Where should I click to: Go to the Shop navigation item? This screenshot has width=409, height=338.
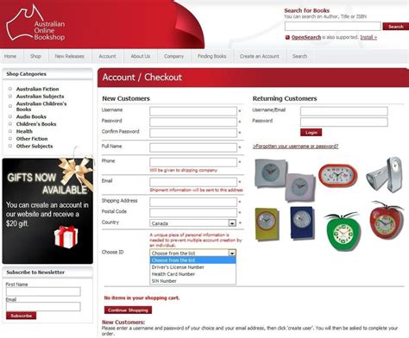pyautogui.click(x=35, y=56)
